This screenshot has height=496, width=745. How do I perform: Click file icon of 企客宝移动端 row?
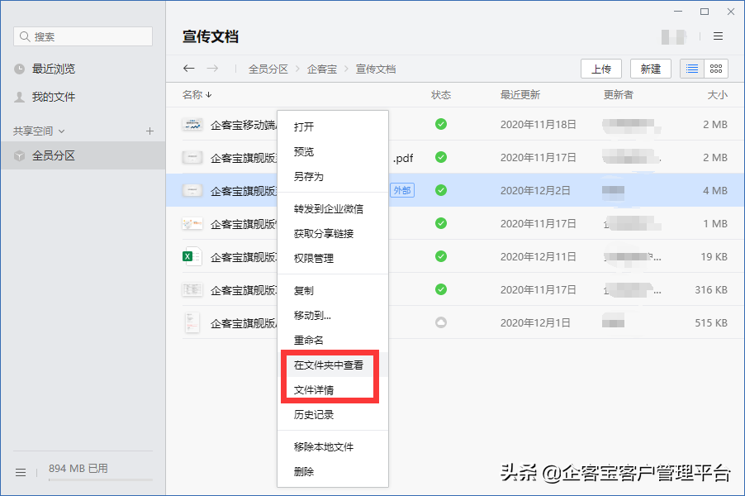point(192,125)
